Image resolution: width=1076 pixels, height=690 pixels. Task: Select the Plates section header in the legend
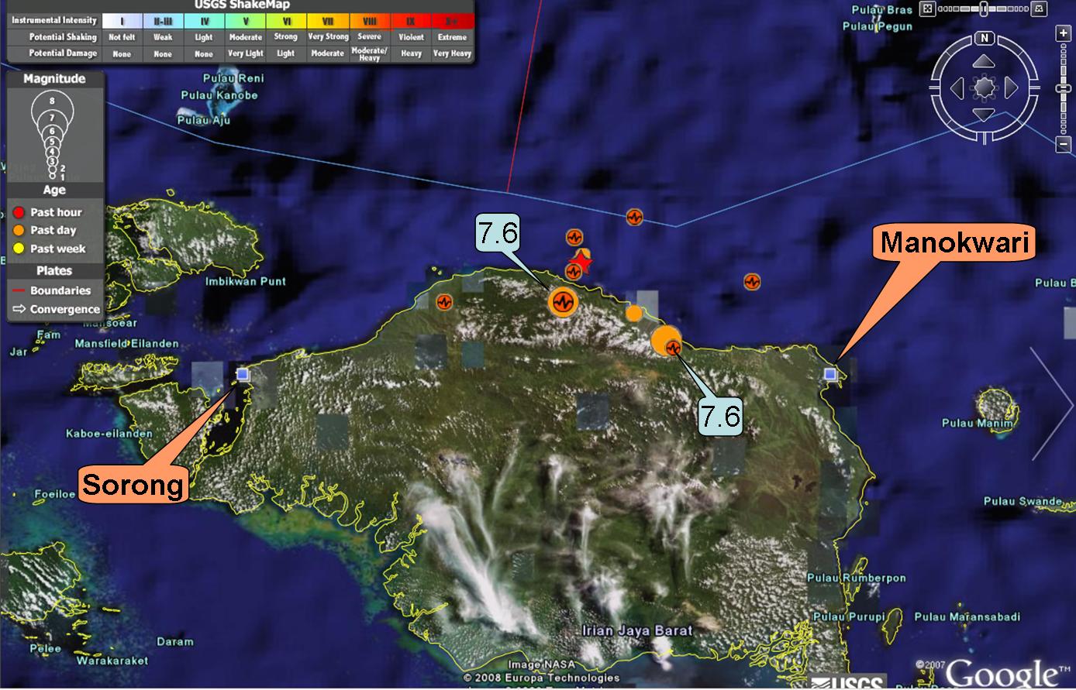point(53,270)
